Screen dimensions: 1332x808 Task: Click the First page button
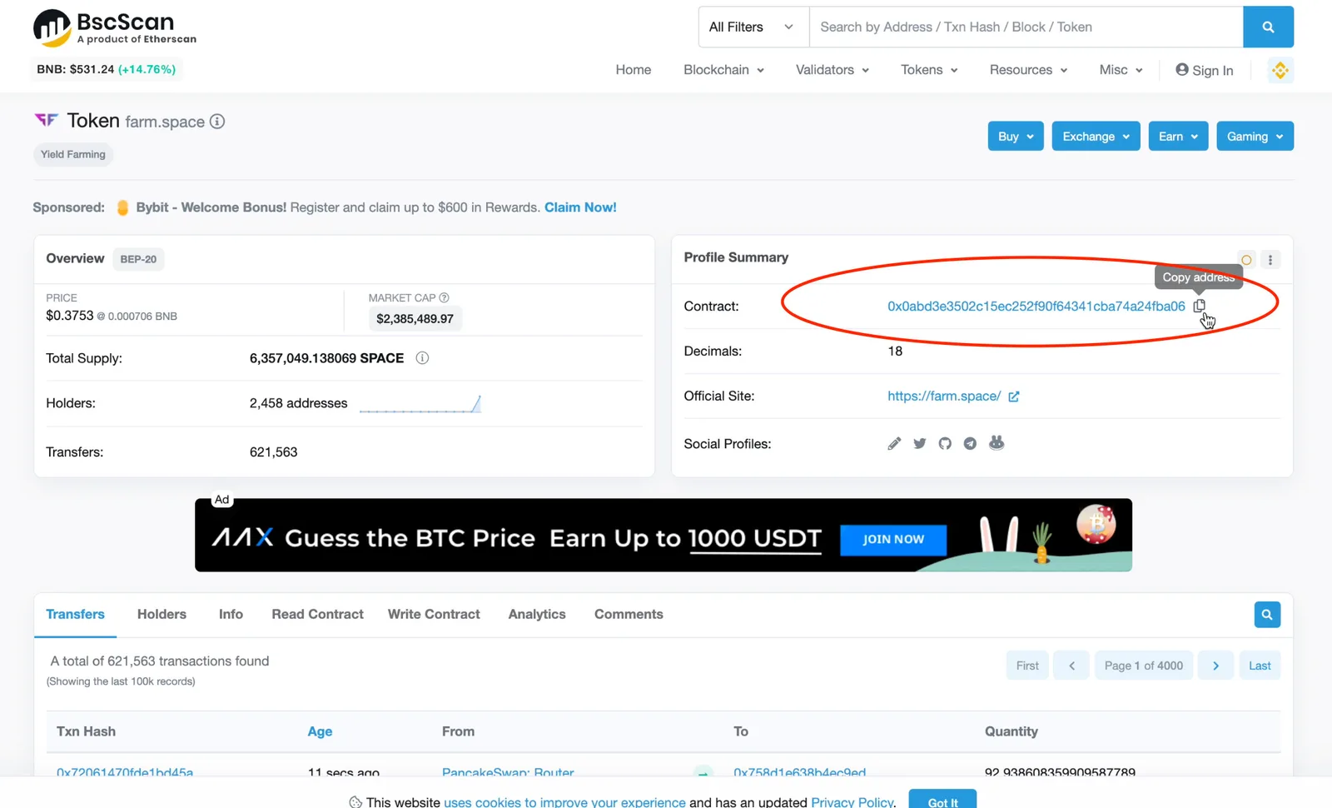pos(1027,666)
